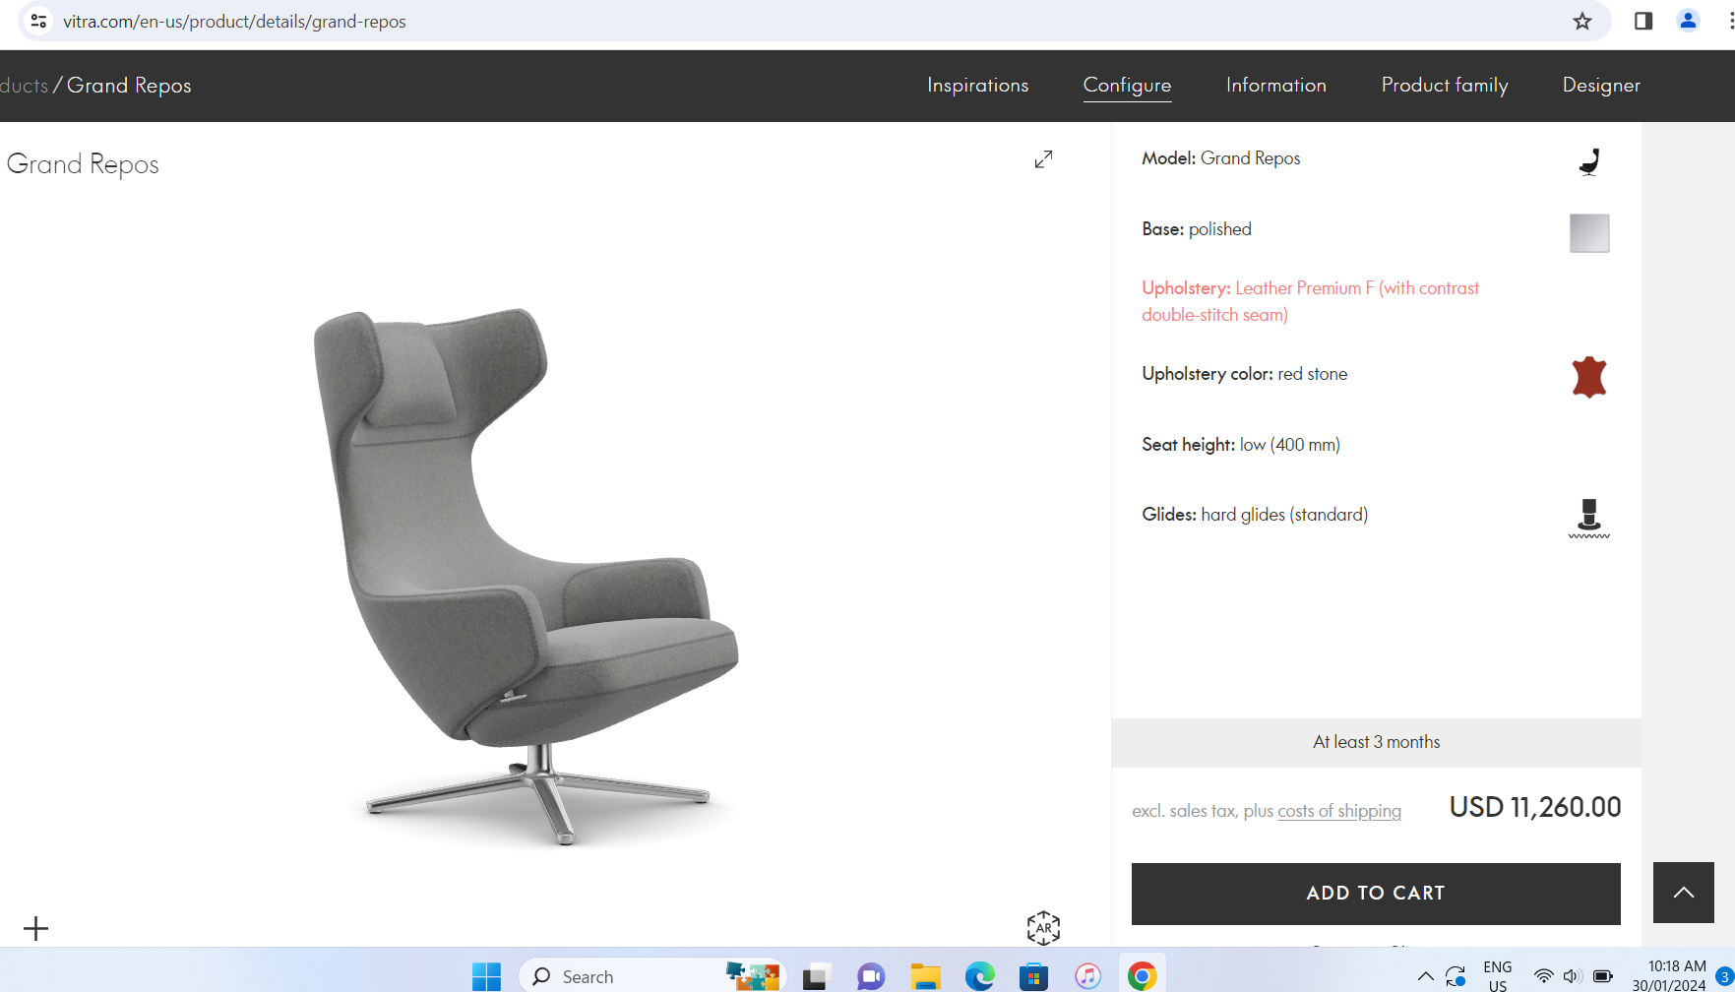View site information icon in address bar
This screenshot has height=992, width=1735.
click(x=38, y=21)
